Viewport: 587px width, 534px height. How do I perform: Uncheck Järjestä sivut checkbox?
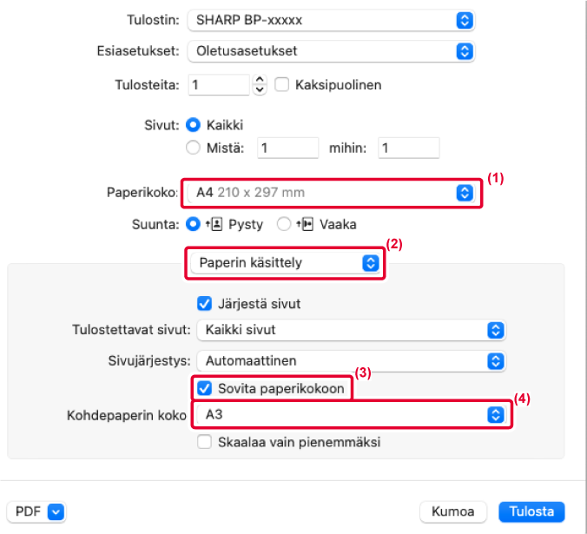(204, 304)
